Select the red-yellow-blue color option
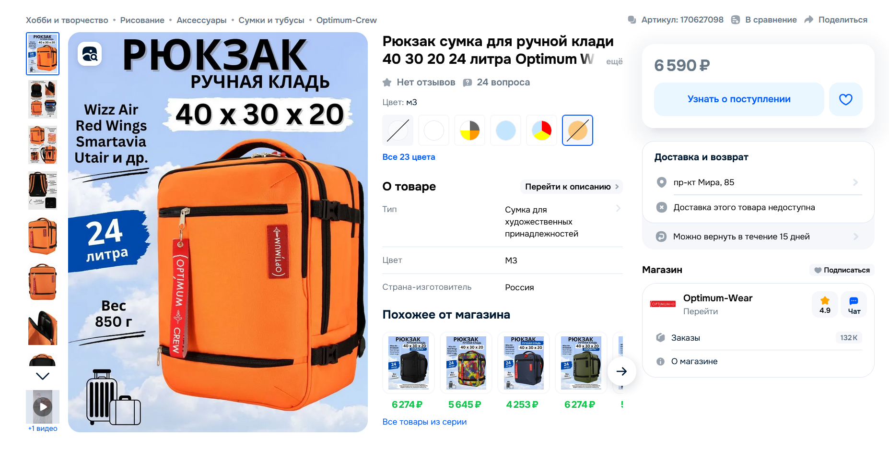The image size is (889, 463). tap(541, 130)
